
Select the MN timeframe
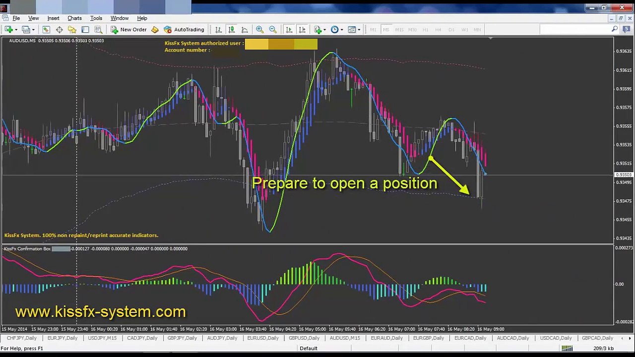pyautogui.click(x=477, y=30)
